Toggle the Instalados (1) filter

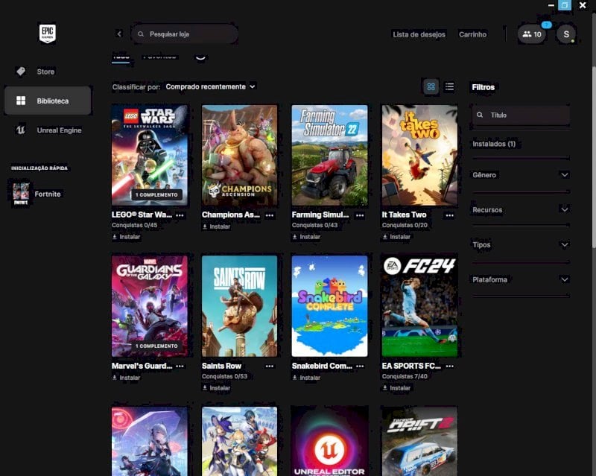point(494,144)
